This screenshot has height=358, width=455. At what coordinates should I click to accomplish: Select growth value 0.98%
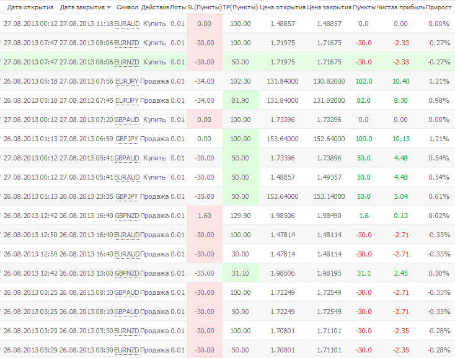(439, 100)
